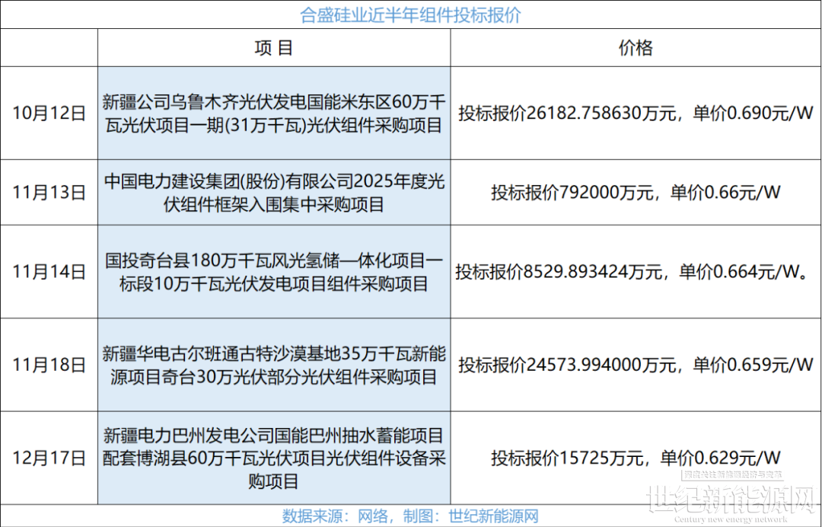Select the 巴州抽水蓄能项目 project cell
The width and height of the screenshot is (822, 527).
pyautogui.click(x=274, y=458)
